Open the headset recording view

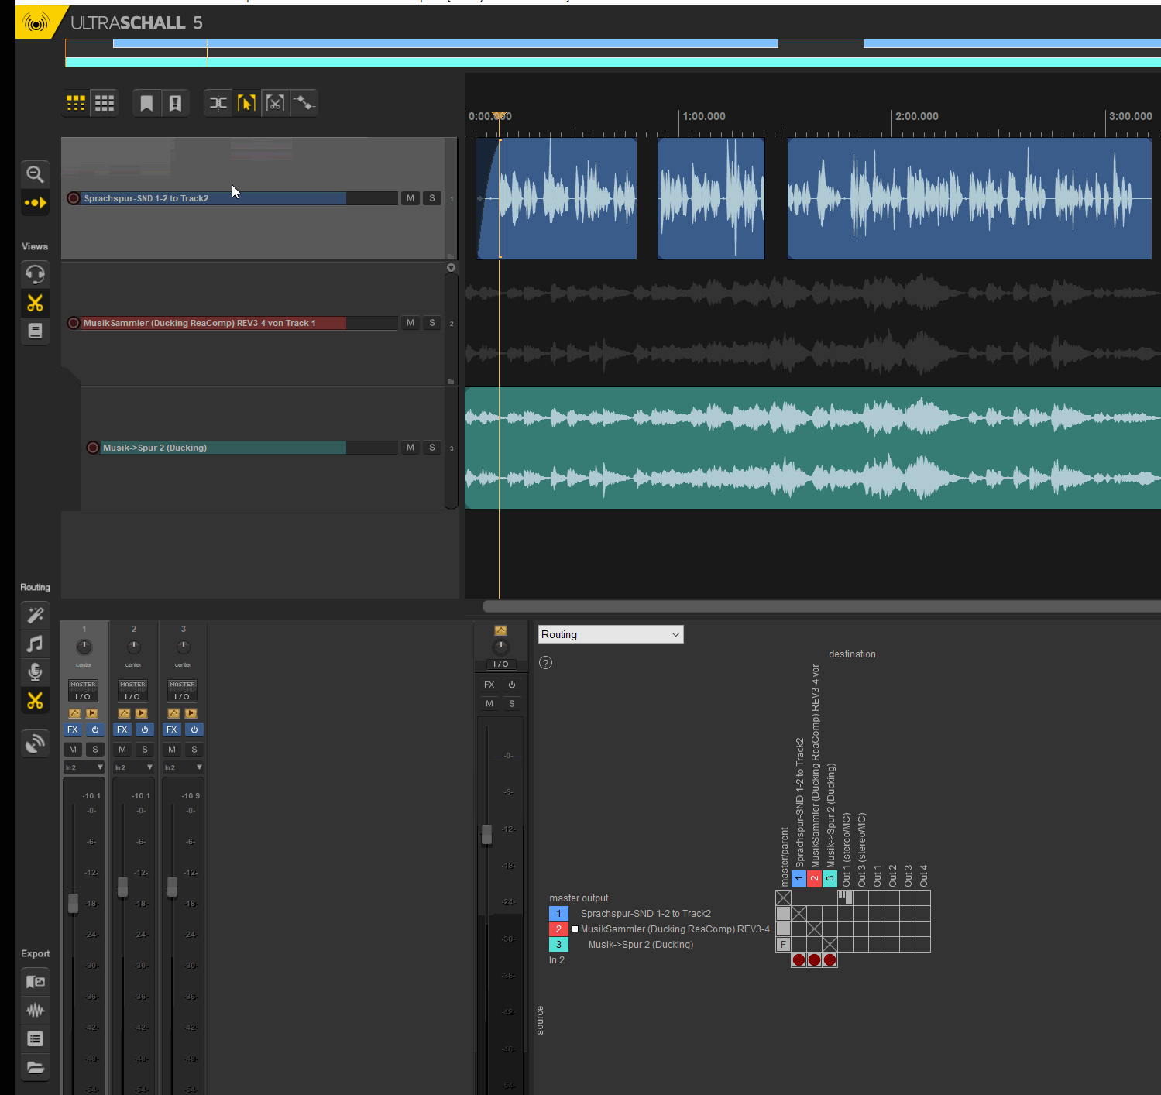coord(35,273)
